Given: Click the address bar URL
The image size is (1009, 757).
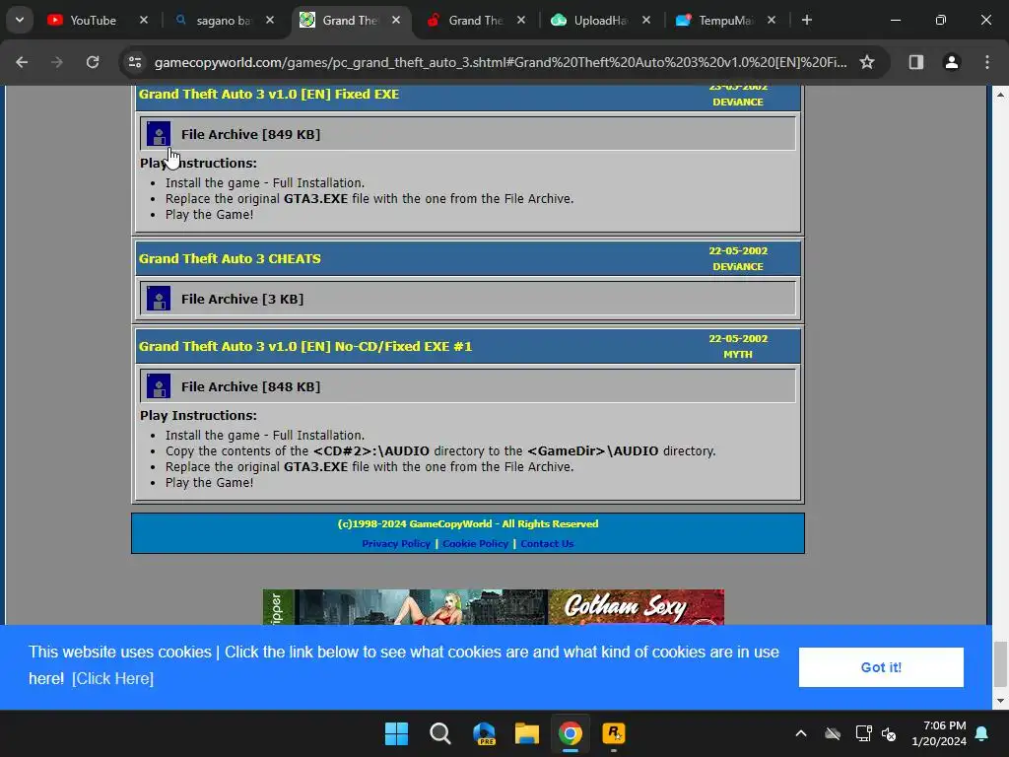Looking at the screenshot, I should (x=500, y=62).
